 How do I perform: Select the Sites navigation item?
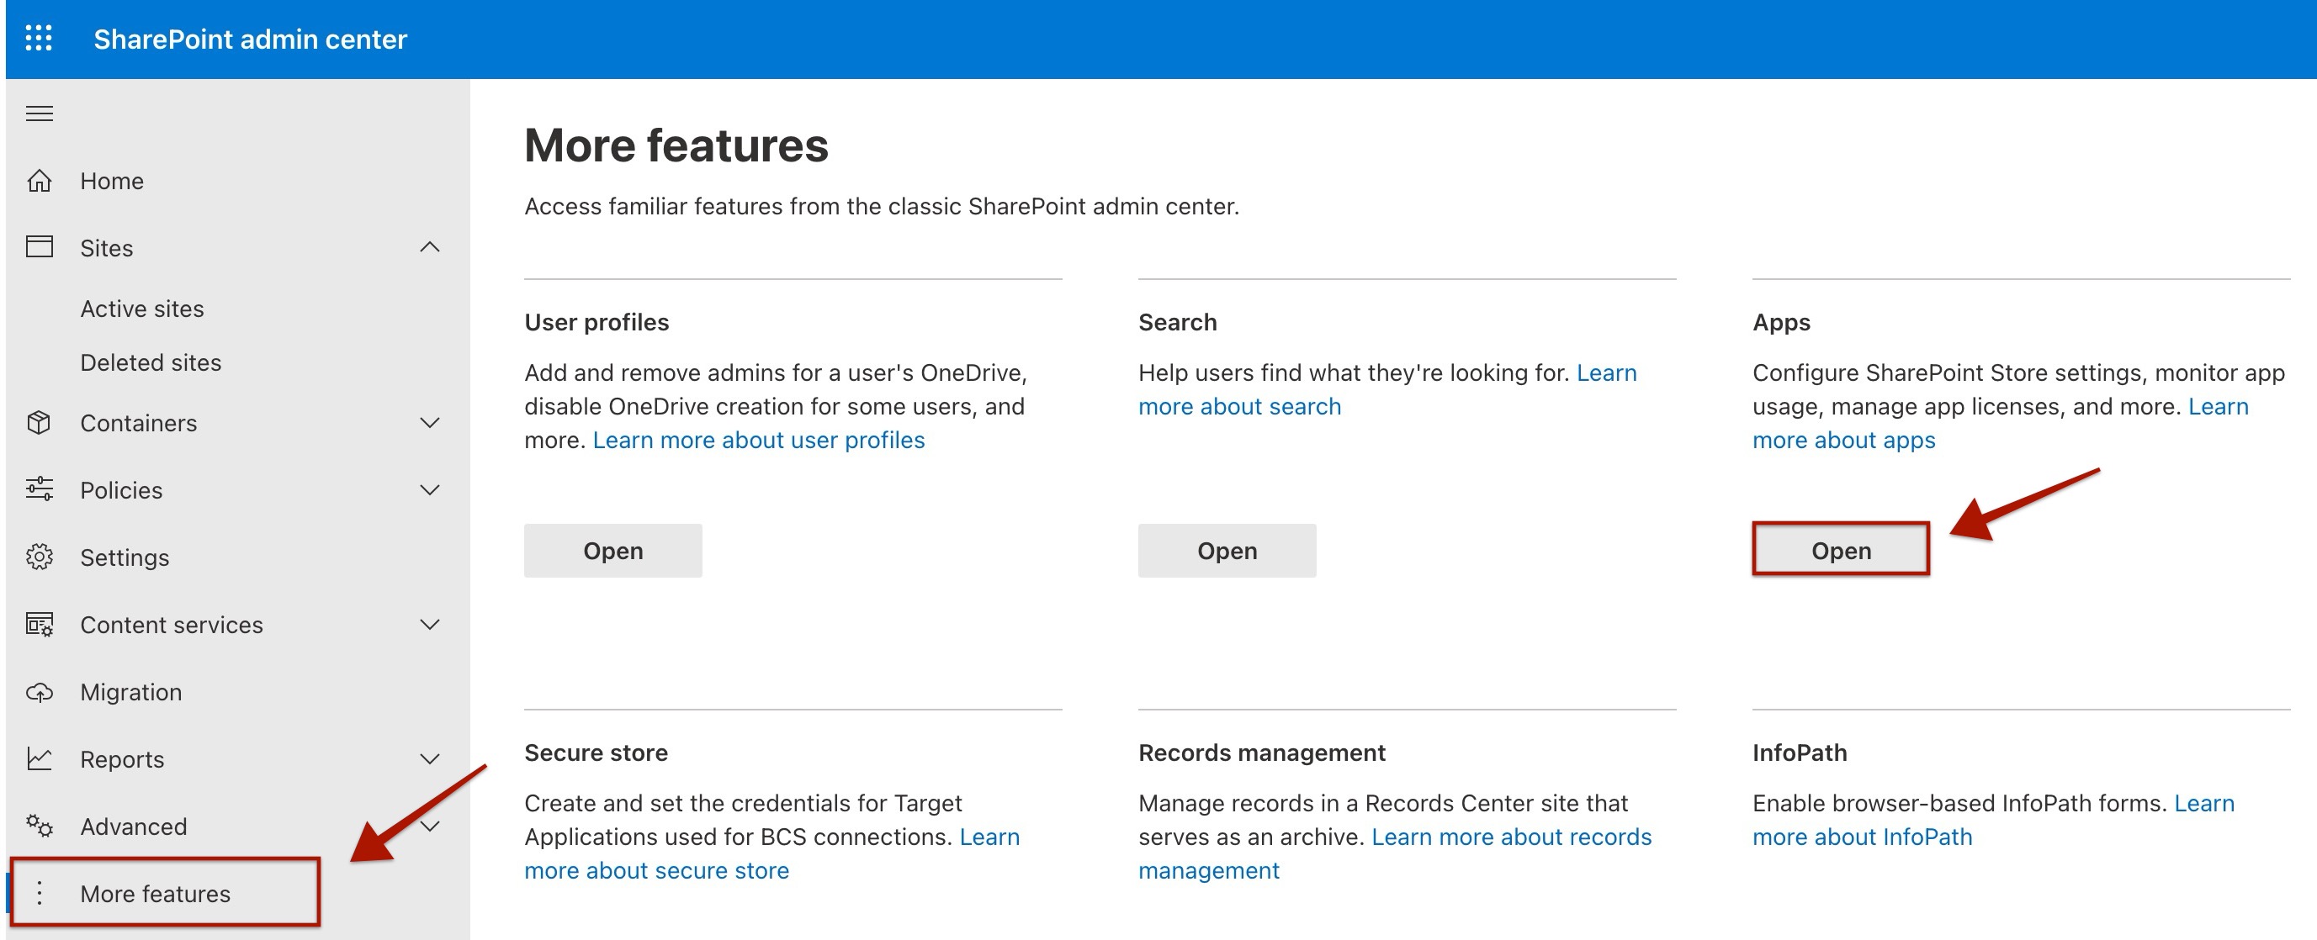point(237,247)
